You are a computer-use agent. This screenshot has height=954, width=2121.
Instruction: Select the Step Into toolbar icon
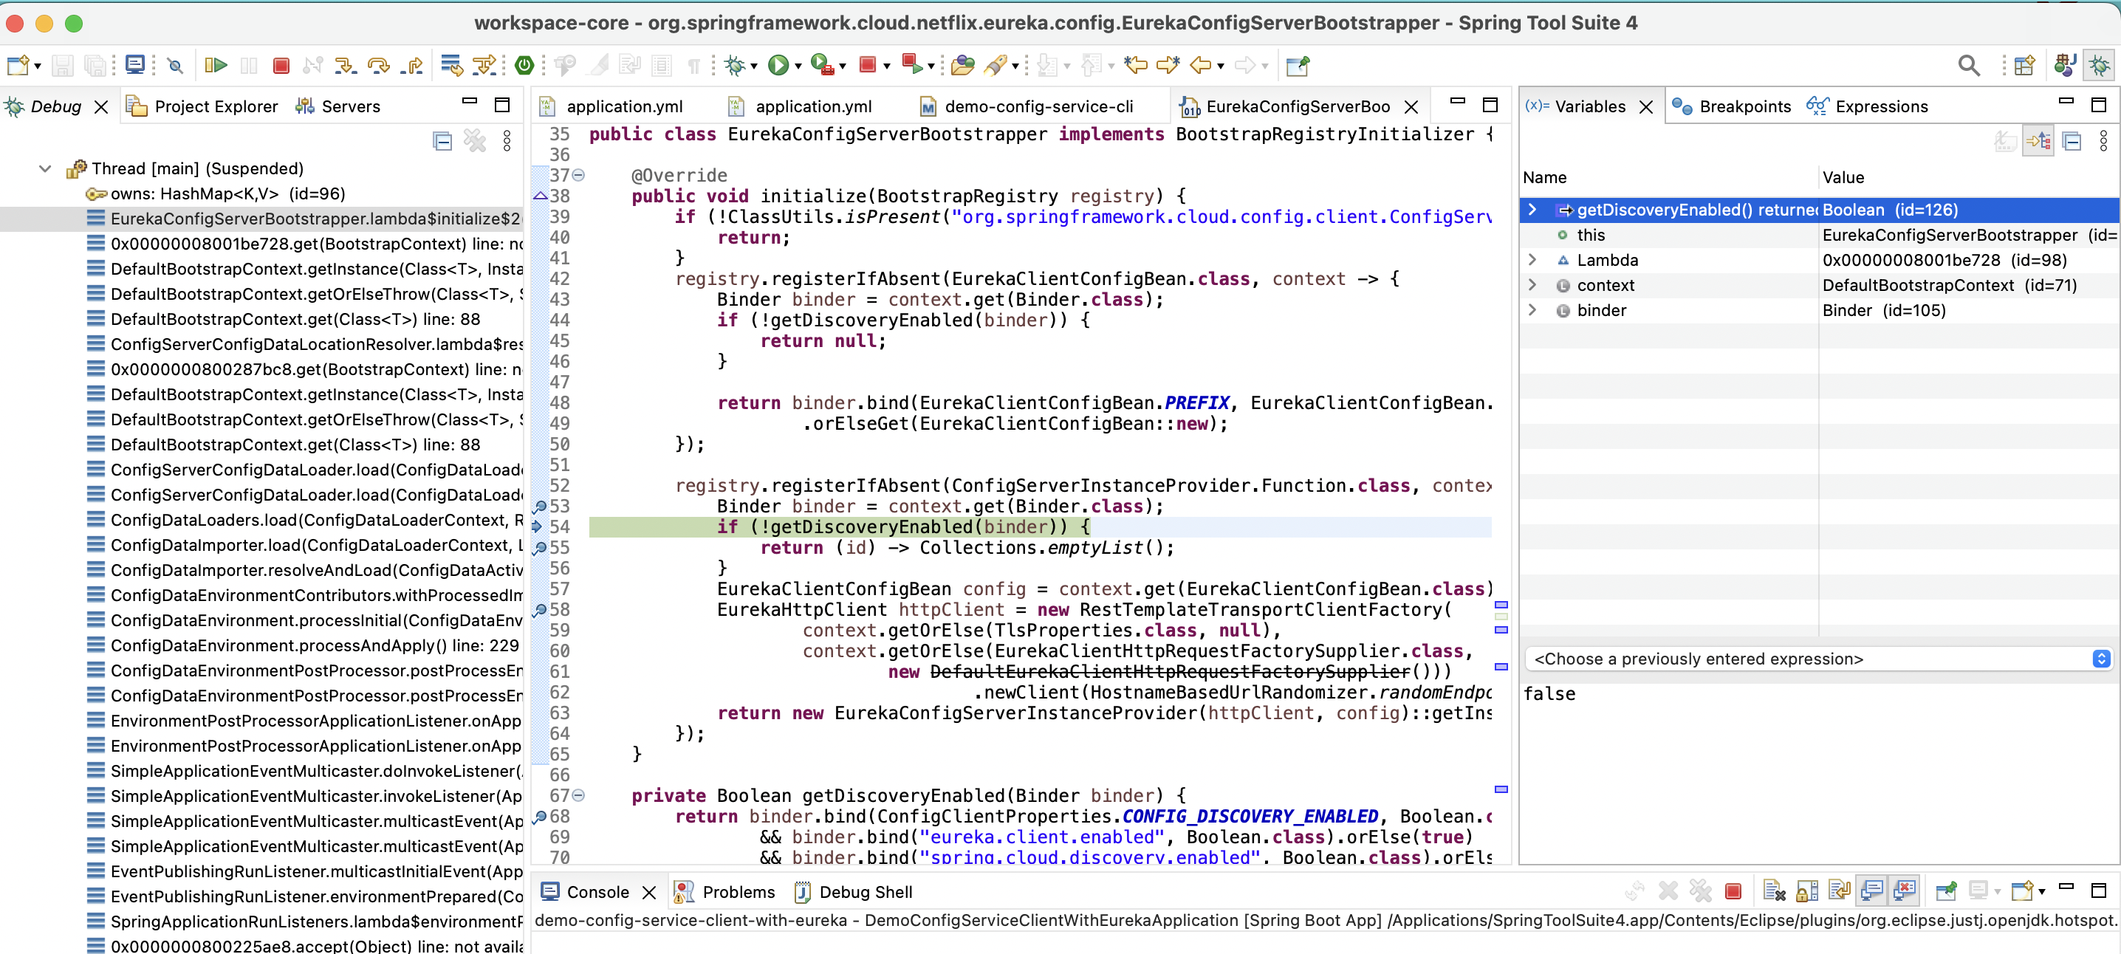346,66
